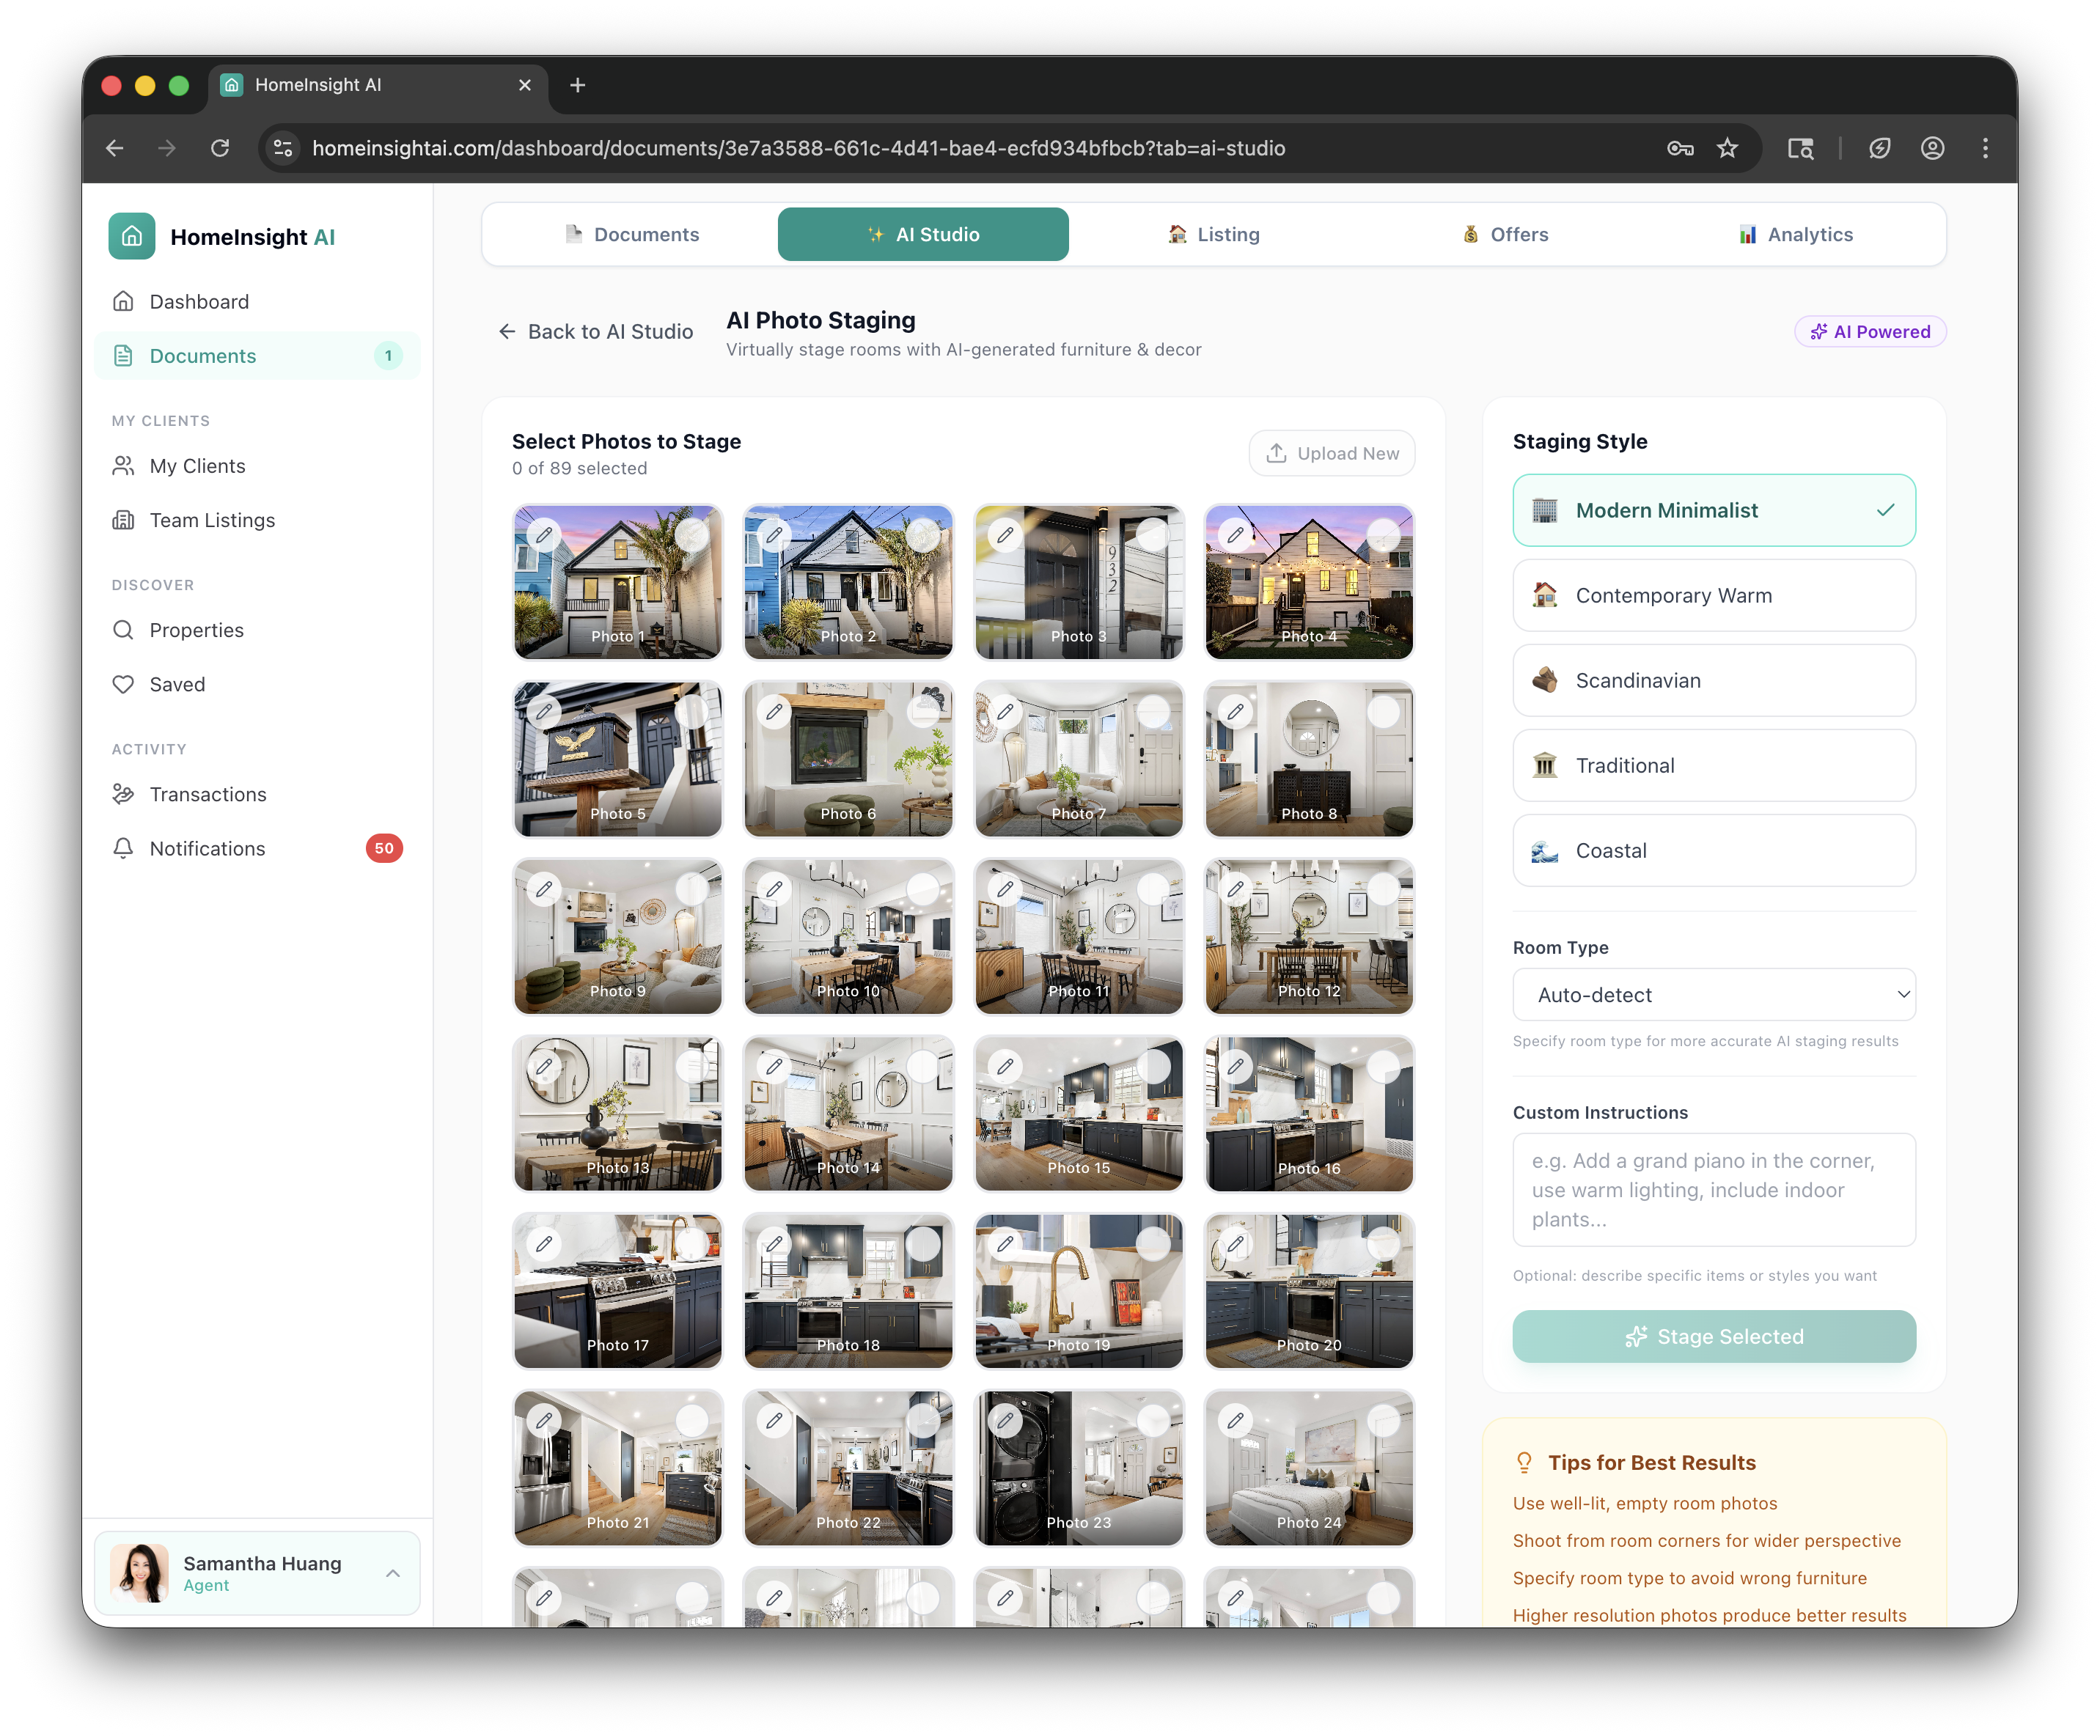
Task: Toggle Photo 20's selection circle
Action: (x=1383, y=1243)
